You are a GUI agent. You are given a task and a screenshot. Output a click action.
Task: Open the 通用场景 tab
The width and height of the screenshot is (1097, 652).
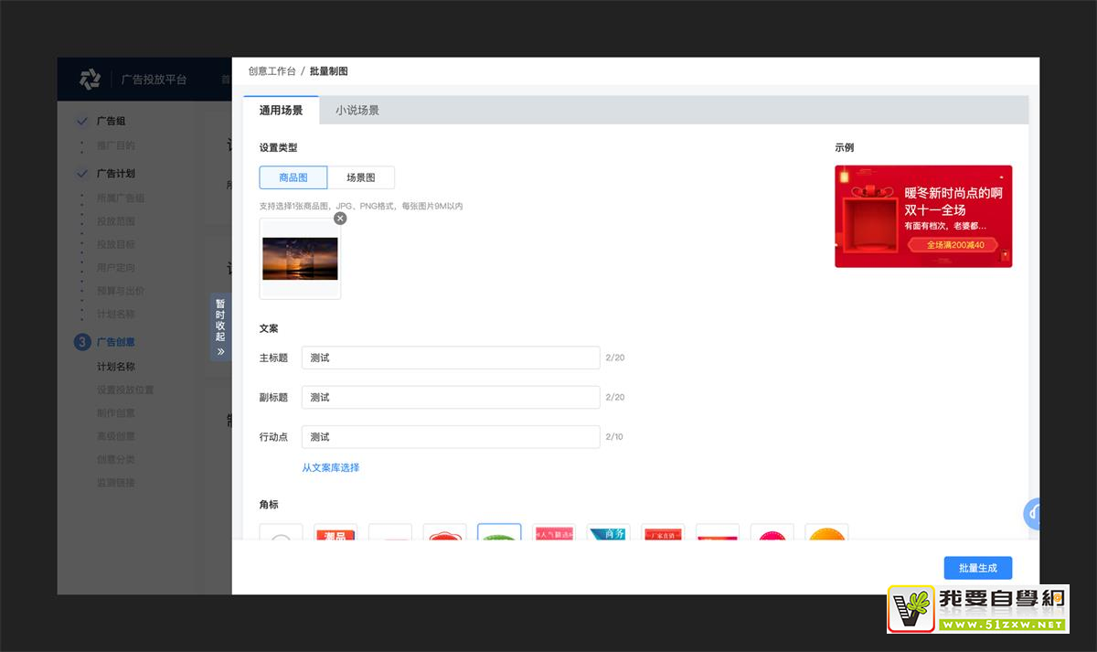point(281,111)
